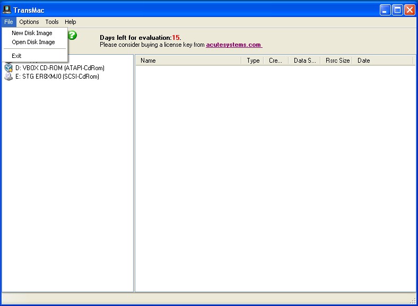Select the E: STG ER8XMJ0 drive icon
The height and width of the screenshot is (306, 418).
click(x=8, y=76)
